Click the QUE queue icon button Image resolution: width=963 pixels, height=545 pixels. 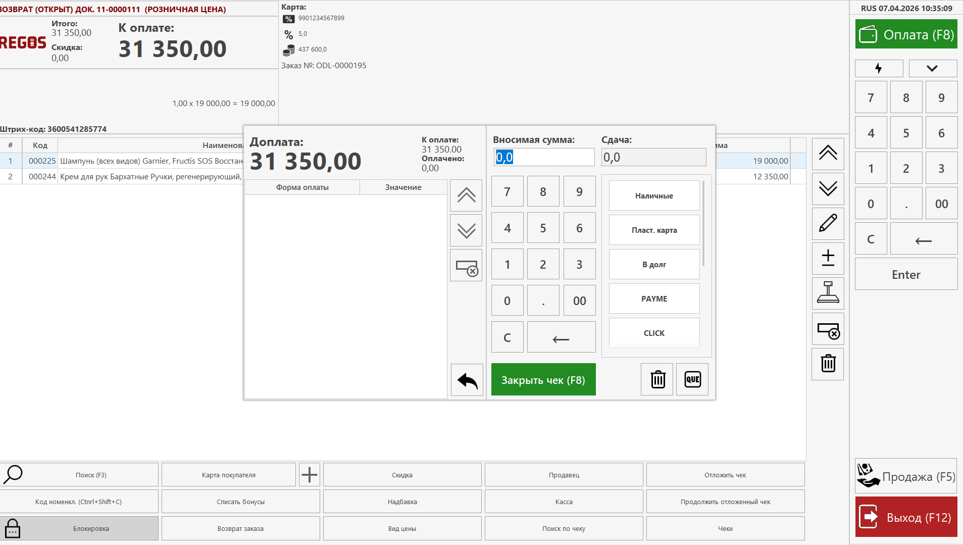pyautogui.click(x=692, y=379)
